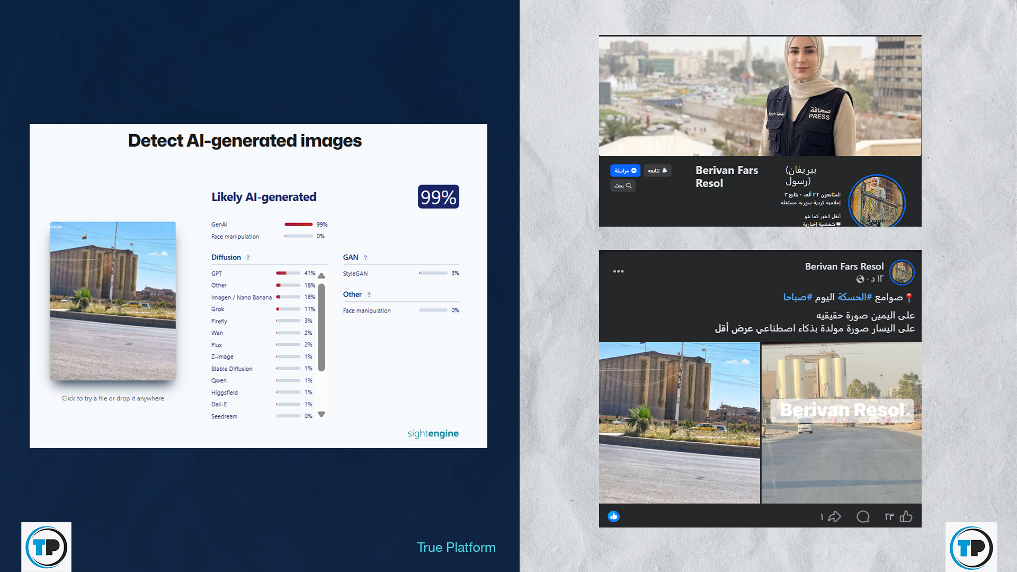Screen dimensions: 1017x572
Task: Click the GPT 41% progress bar
Action: (x=288, y=273)
